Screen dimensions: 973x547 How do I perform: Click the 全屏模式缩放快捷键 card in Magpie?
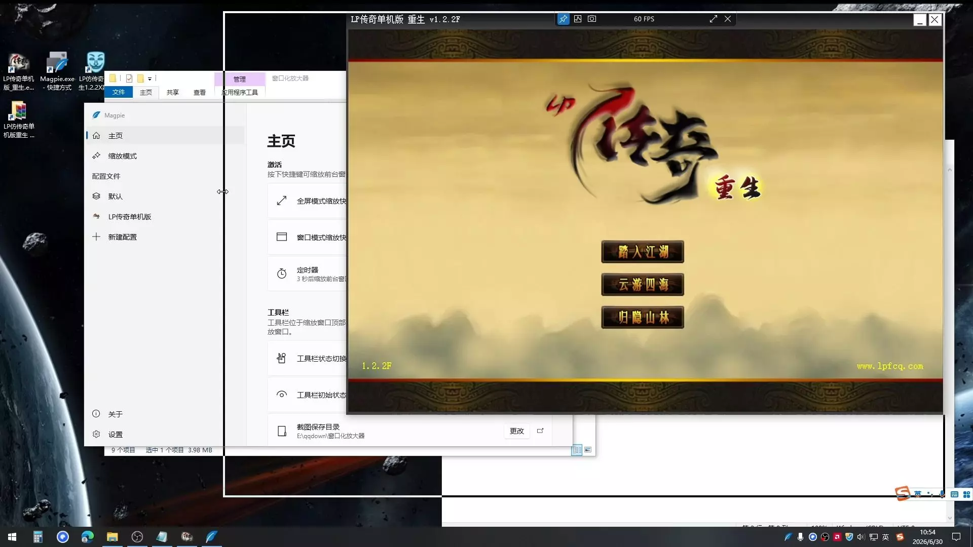[307, 201]
